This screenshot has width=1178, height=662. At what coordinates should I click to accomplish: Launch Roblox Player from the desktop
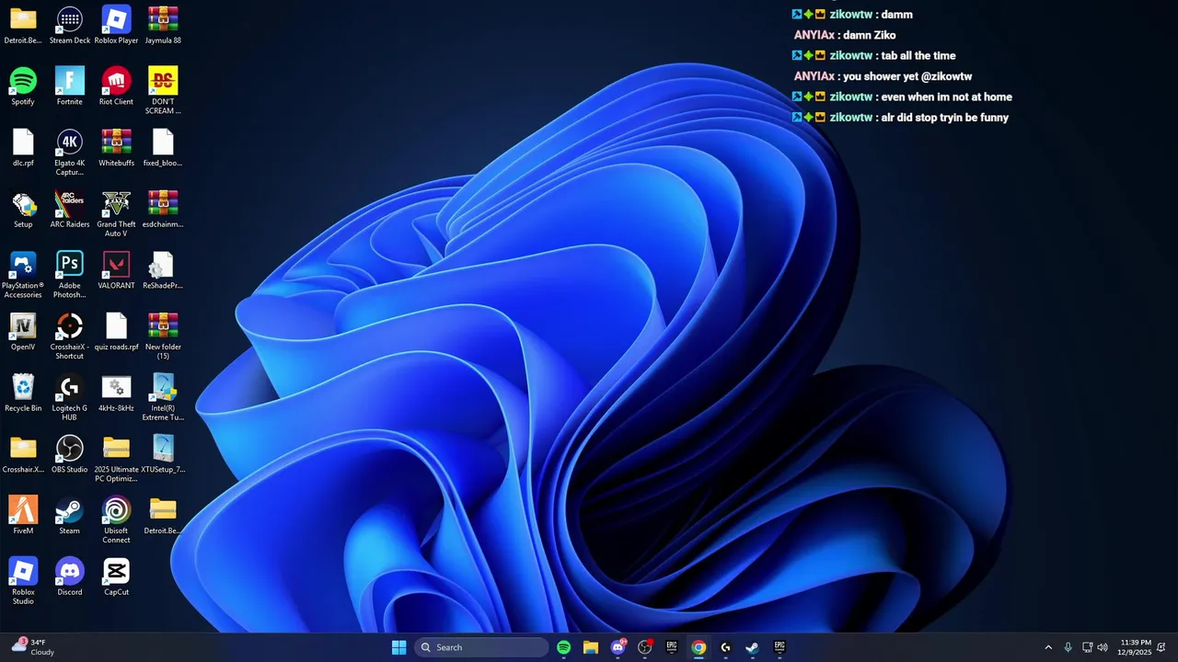point(116,26)
